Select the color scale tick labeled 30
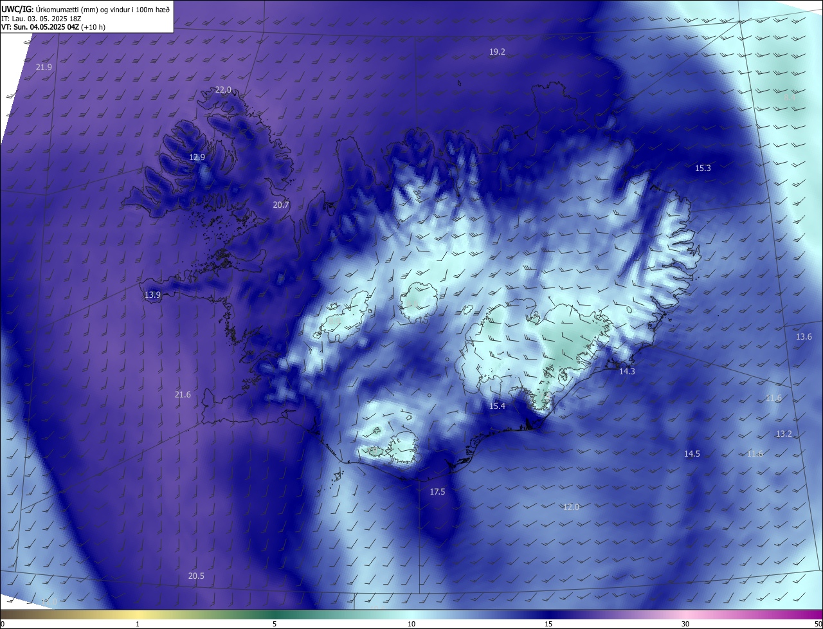The height and width of the screenshot is (629, 823). tap(685, 624)
